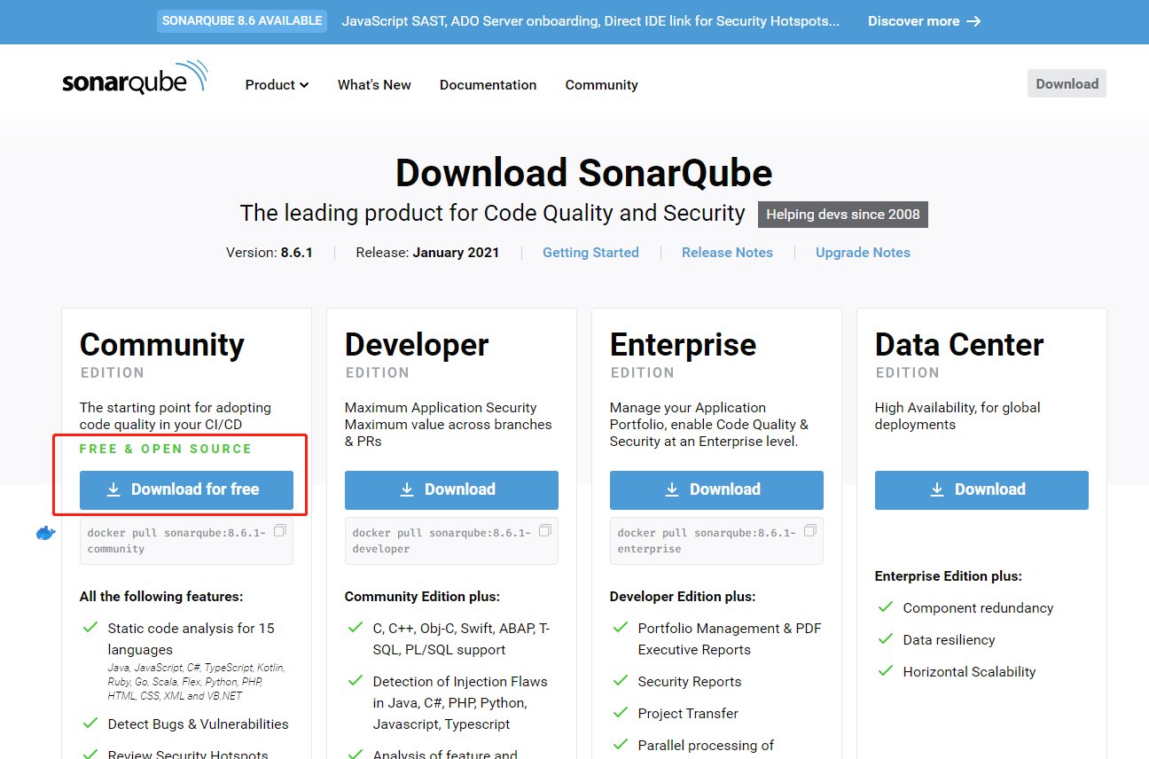Copy the Enterprise docker pull command
The image size is (1149, 759).
click(x=810, y=528)
